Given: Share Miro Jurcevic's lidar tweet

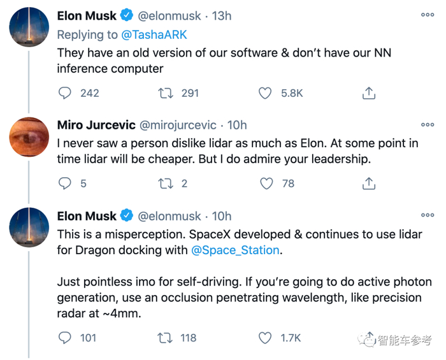Looking at the screenshot, I should pos(368,184).
